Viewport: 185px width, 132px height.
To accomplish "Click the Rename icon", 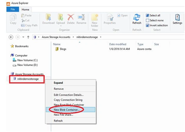I will pos(81,17).
